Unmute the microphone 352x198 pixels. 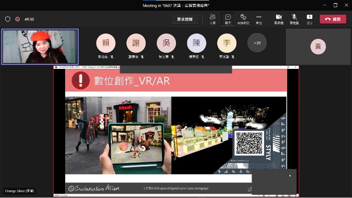point(294,19)
